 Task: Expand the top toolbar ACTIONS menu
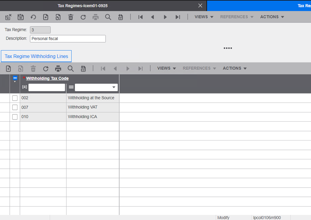coord(272,17)
